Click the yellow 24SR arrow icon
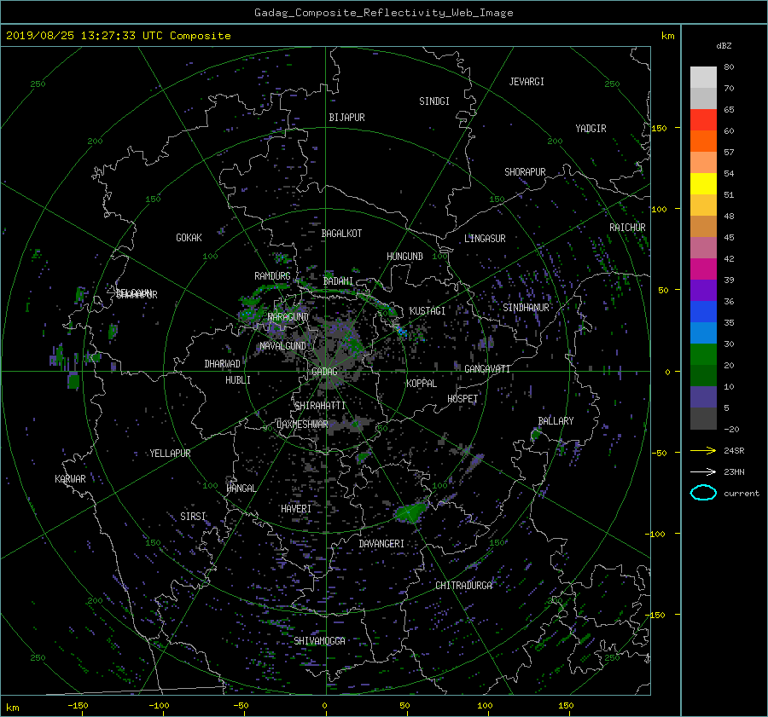This screenshot has width=768, height=717. pyautogui.click(x=703, y=451)
